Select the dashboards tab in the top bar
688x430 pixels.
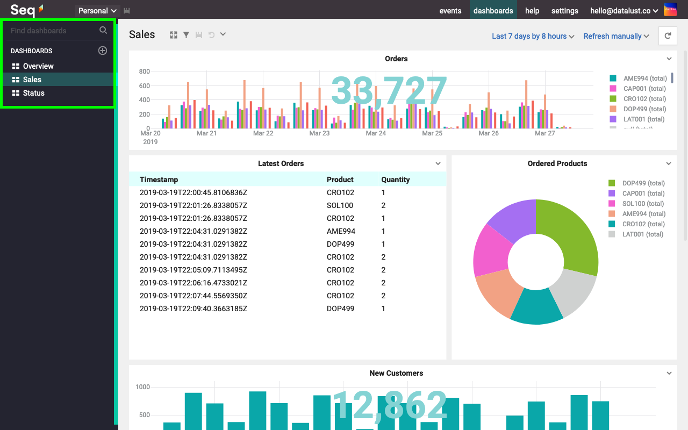[x=493, y=11]
